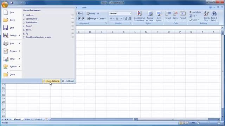
Task: Apply the Comma Style format
Action: [x=121, y=19]
